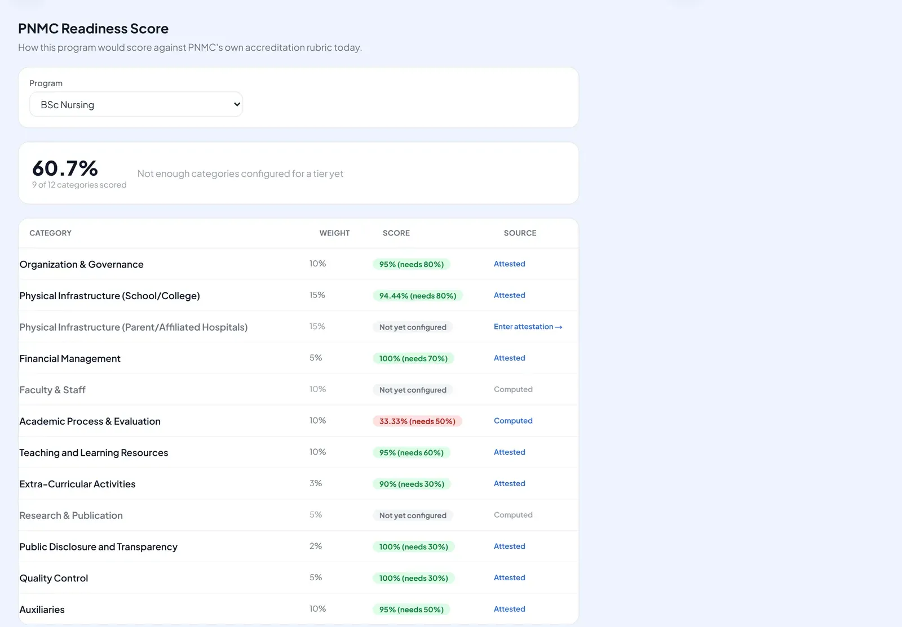
Task: Select the Extra-Curricular Activities category name
Action: point(78,484)
